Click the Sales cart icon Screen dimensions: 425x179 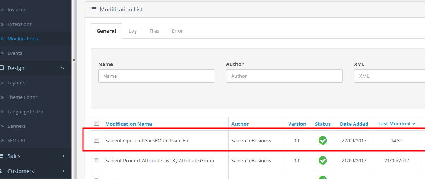(x=1, y=156)
